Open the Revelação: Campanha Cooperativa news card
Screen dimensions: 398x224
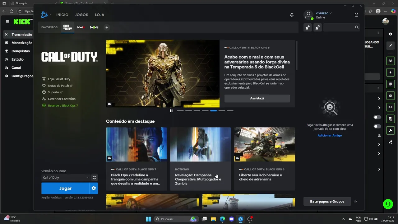[201, 159]
